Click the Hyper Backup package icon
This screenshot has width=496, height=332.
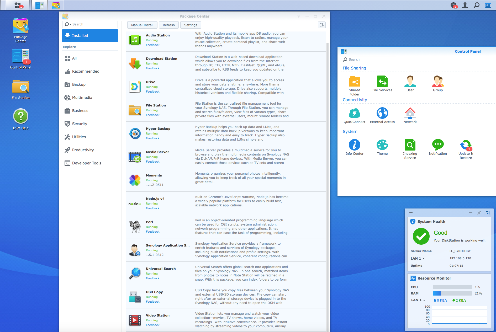[135, 133]
